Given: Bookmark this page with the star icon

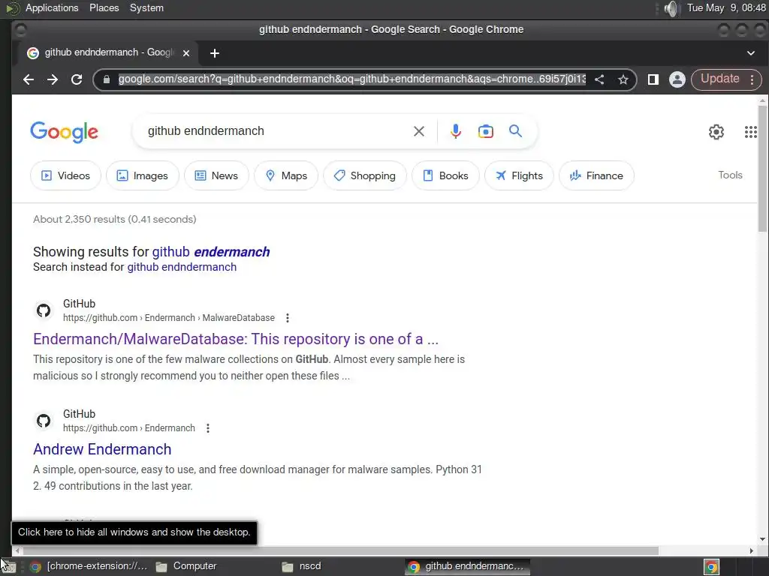Looking at the screenshot, I should click(623, 79).
